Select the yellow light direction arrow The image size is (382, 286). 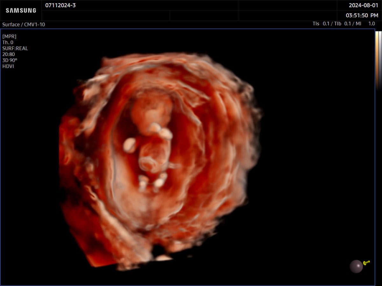[x=366, y=262]
